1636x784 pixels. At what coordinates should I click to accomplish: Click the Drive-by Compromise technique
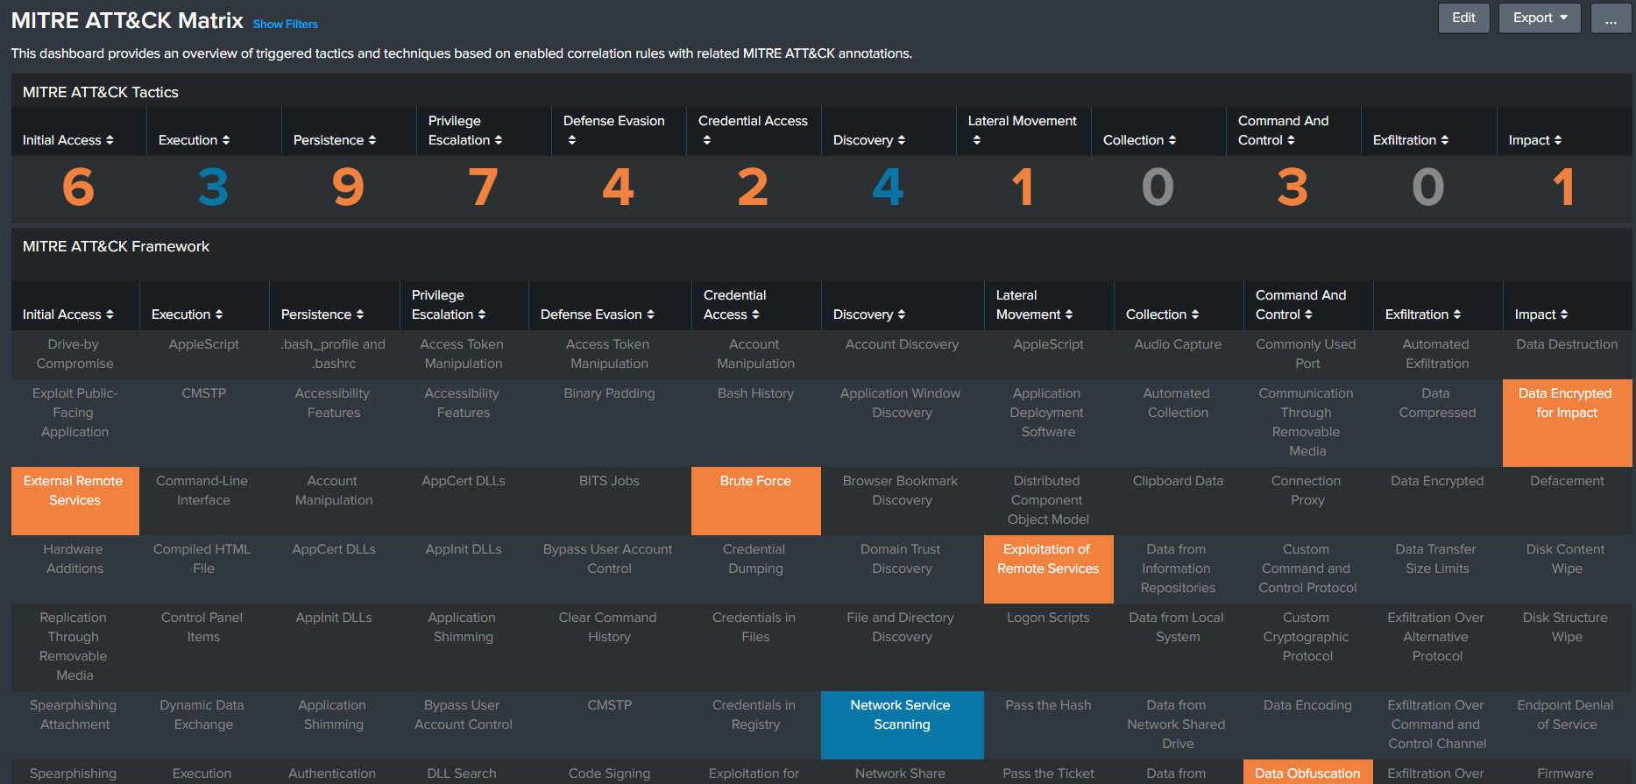74,354
